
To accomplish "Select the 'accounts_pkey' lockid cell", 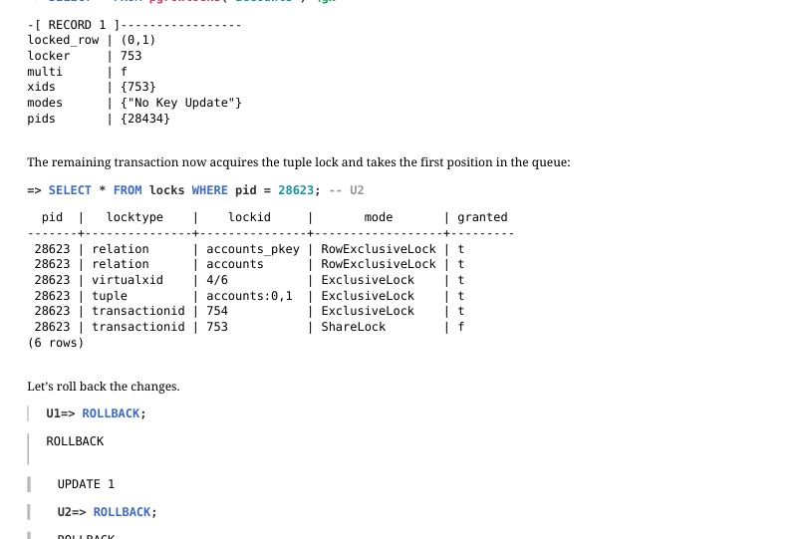I will 253,249.
